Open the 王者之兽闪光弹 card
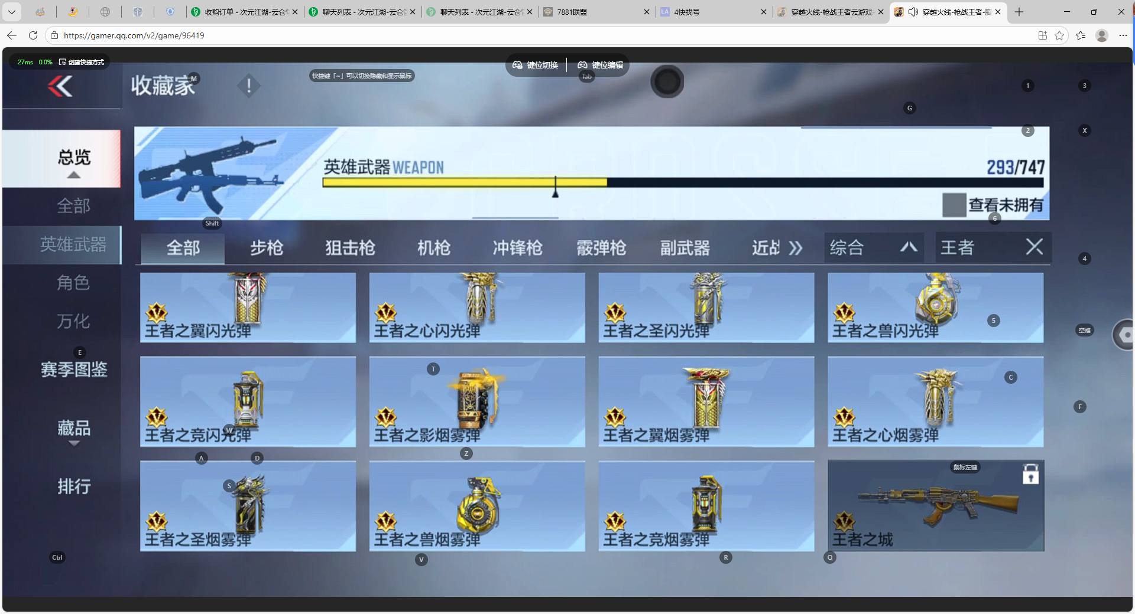Viewport: 1135px width, 614px height. tap(936, 308)
